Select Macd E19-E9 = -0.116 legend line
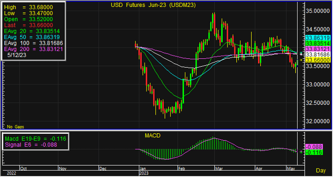333x177 pixels. [35, 139]
